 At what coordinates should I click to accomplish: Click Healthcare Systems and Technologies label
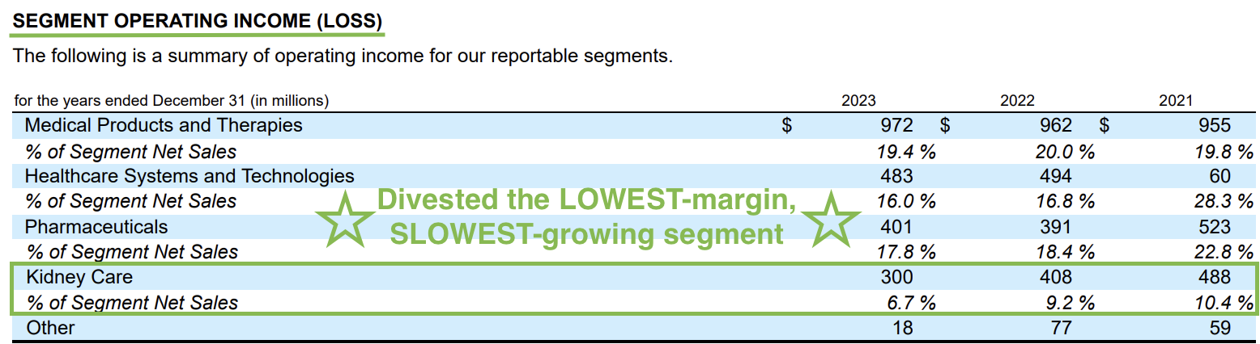tap(189, 176)
